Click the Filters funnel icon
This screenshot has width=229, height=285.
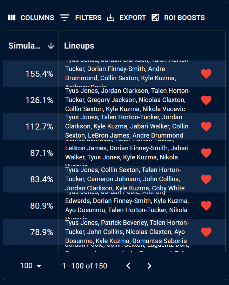tap(65, 18)
